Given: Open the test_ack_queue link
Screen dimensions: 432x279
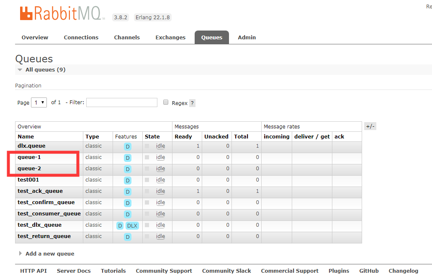Looking at the screenshot, I should pyautogui.click(x=40, y=191).
